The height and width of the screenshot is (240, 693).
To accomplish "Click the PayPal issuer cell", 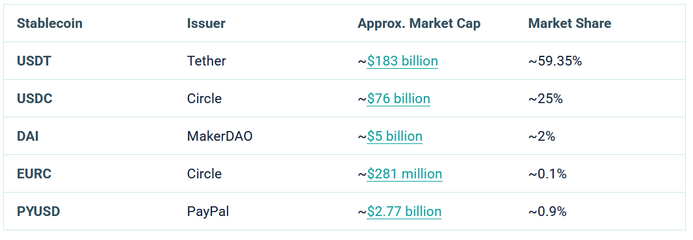I will (x=208, y=211).
